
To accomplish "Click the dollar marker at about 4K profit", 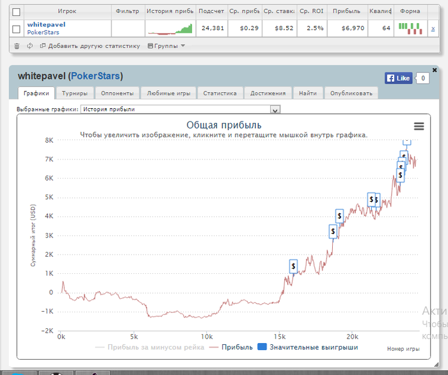I will 339,216.
